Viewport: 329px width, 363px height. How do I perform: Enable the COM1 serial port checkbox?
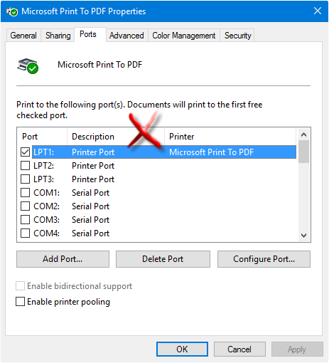click(x=25, y=193)
